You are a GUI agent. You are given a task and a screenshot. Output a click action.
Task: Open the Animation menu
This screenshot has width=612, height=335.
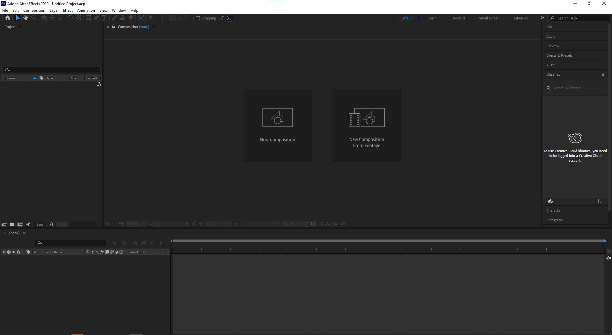86,11
